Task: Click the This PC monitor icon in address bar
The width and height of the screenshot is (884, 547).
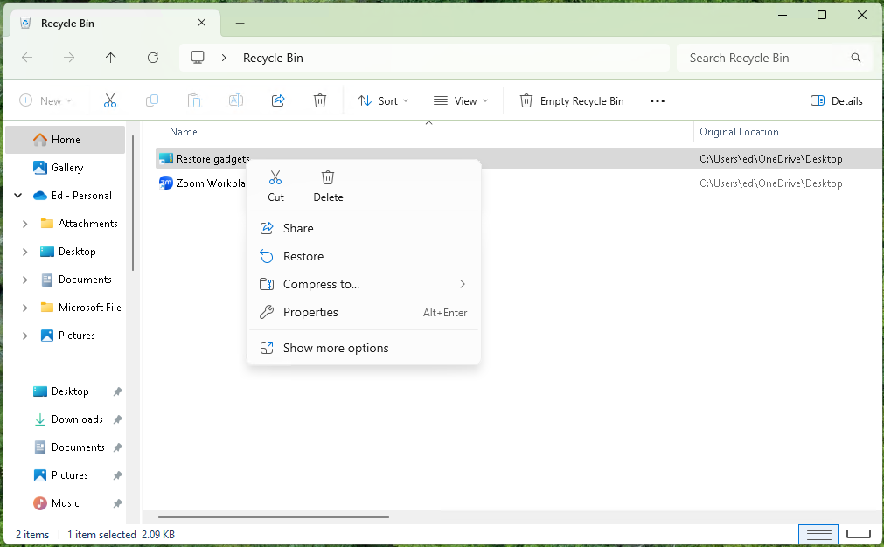Action: [x=198, y=58]
